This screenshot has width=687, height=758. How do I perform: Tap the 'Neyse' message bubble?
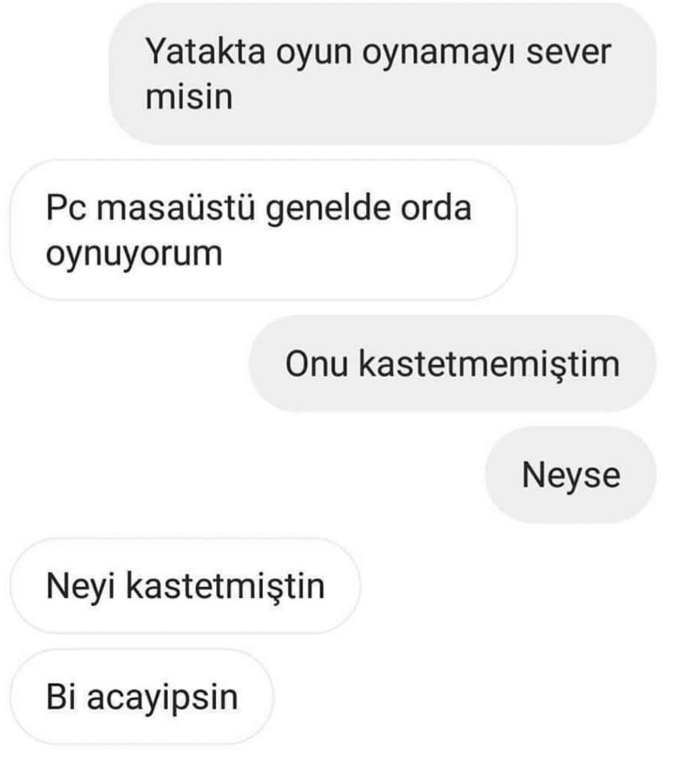point(571,475)
